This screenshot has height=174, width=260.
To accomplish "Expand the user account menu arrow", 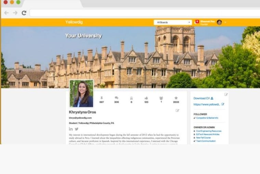I will pyautogui.click(x=225, y=23).
